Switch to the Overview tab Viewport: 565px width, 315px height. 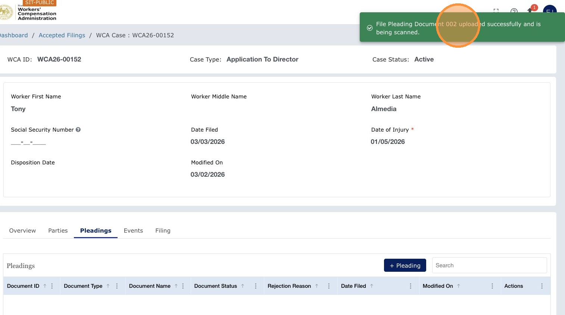(x=22, y=231)
